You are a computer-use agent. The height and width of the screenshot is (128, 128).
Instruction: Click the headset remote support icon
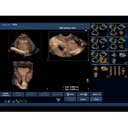(x=25, y=101)
